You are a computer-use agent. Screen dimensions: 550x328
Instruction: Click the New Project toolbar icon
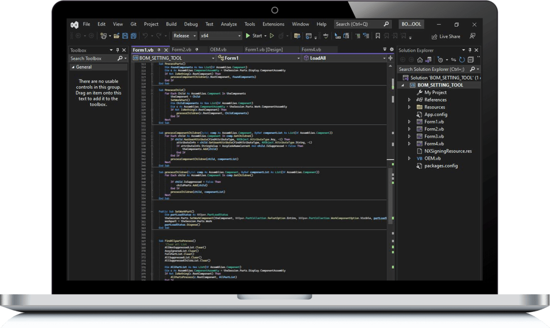click(x=104, y=36)
